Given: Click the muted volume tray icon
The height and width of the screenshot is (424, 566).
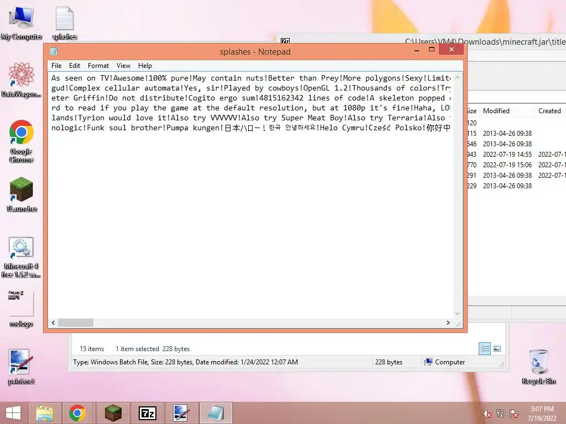Looking at the screenshot, I should pos(487,414).
